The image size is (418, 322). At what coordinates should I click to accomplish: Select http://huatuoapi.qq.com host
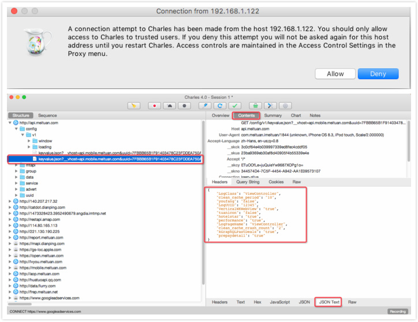[40, 280]
